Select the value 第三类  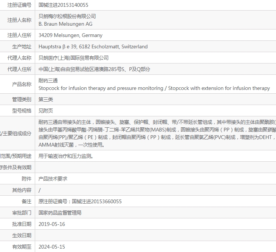[46, 99]
